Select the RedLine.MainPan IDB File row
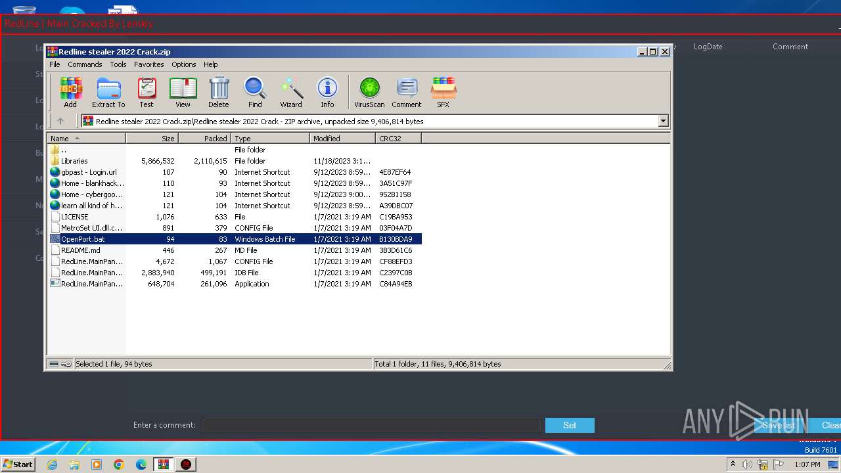This screenshot has height=473, width=841. pos(235,273)
